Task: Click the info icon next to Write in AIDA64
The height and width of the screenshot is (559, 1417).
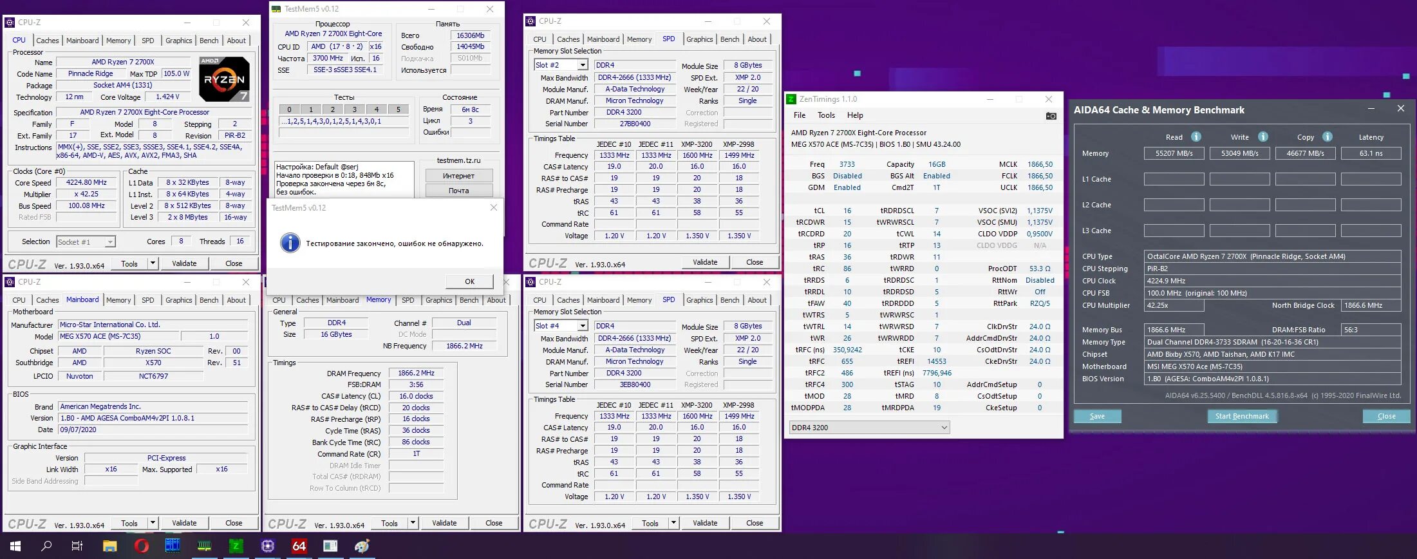Action: (1262, 137)
